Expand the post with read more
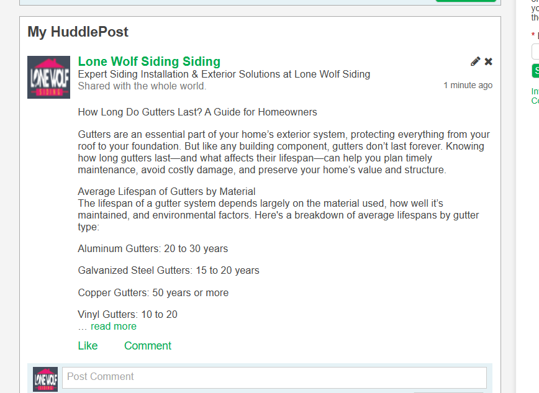 (x=114, y=327)
